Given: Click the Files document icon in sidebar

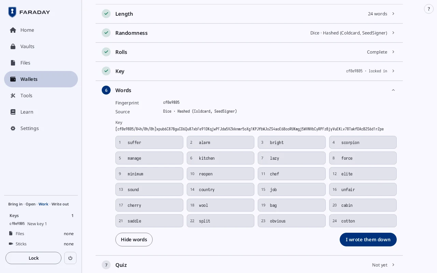Looking at the screenshot, I should click(13, 63).
